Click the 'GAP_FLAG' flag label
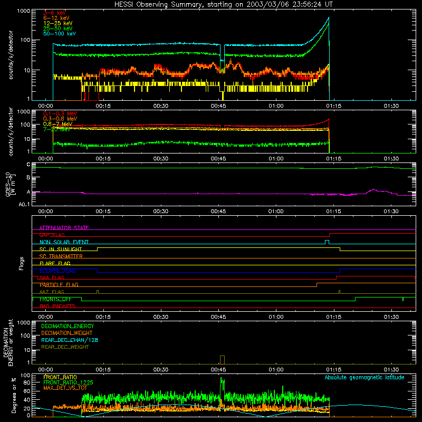This screenshot has width=422, height=422. 52,235
